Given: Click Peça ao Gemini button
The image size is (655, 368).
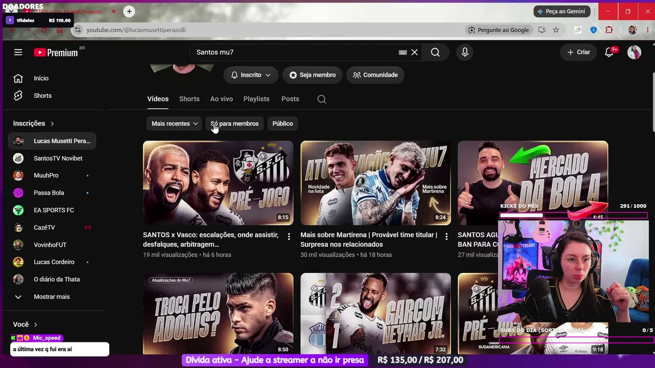Looking at the screenshot, I should [562, 11].
